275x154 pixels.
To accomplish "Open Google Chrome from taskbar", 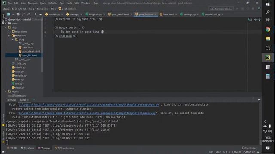I will coord(268,30).
